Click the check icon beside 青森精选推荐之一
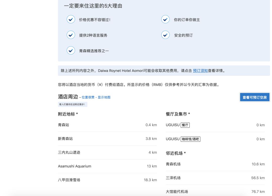 [x=71, y=50]
